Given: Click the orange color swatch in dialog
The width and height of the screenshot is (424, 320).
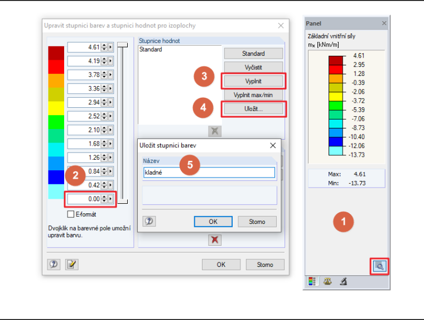Looking at the screenshot, I should [x=56, y=80].
